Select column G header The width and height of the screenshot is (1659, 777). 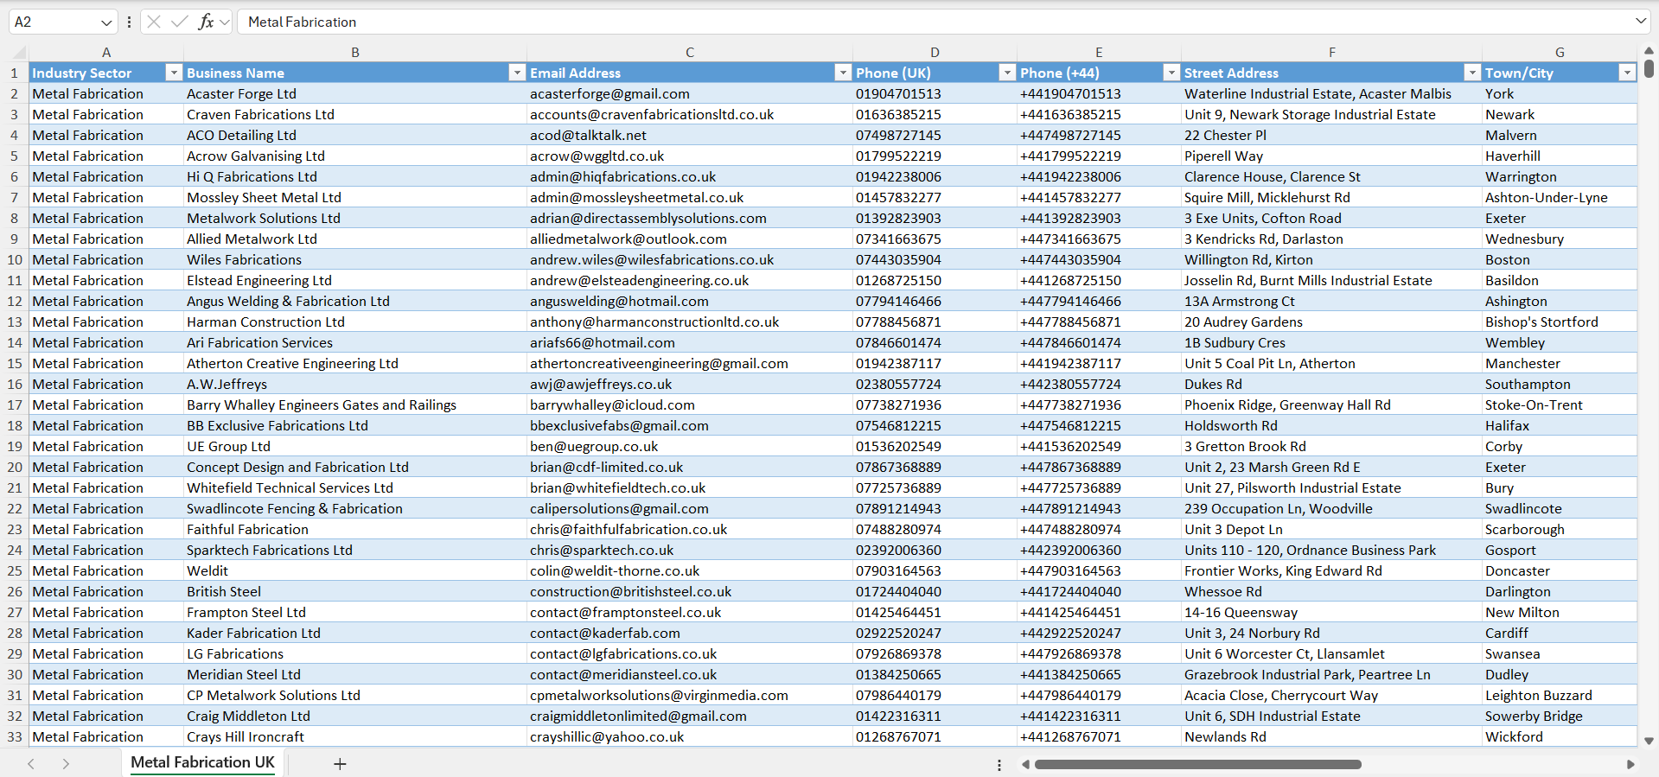(x=1560, y=53)
